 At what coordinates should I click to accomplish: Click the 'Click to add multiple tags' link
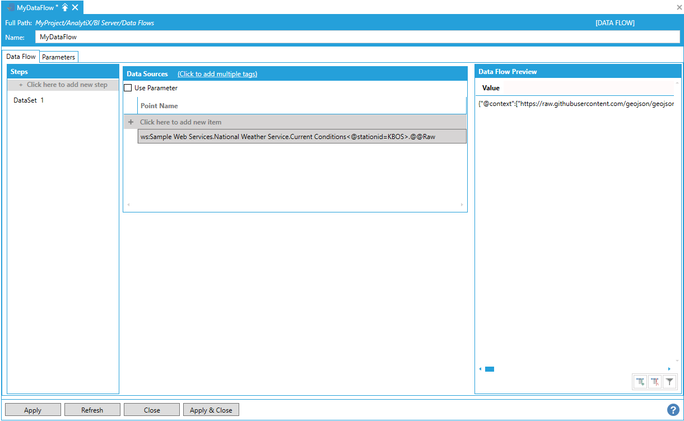[217, 74]
